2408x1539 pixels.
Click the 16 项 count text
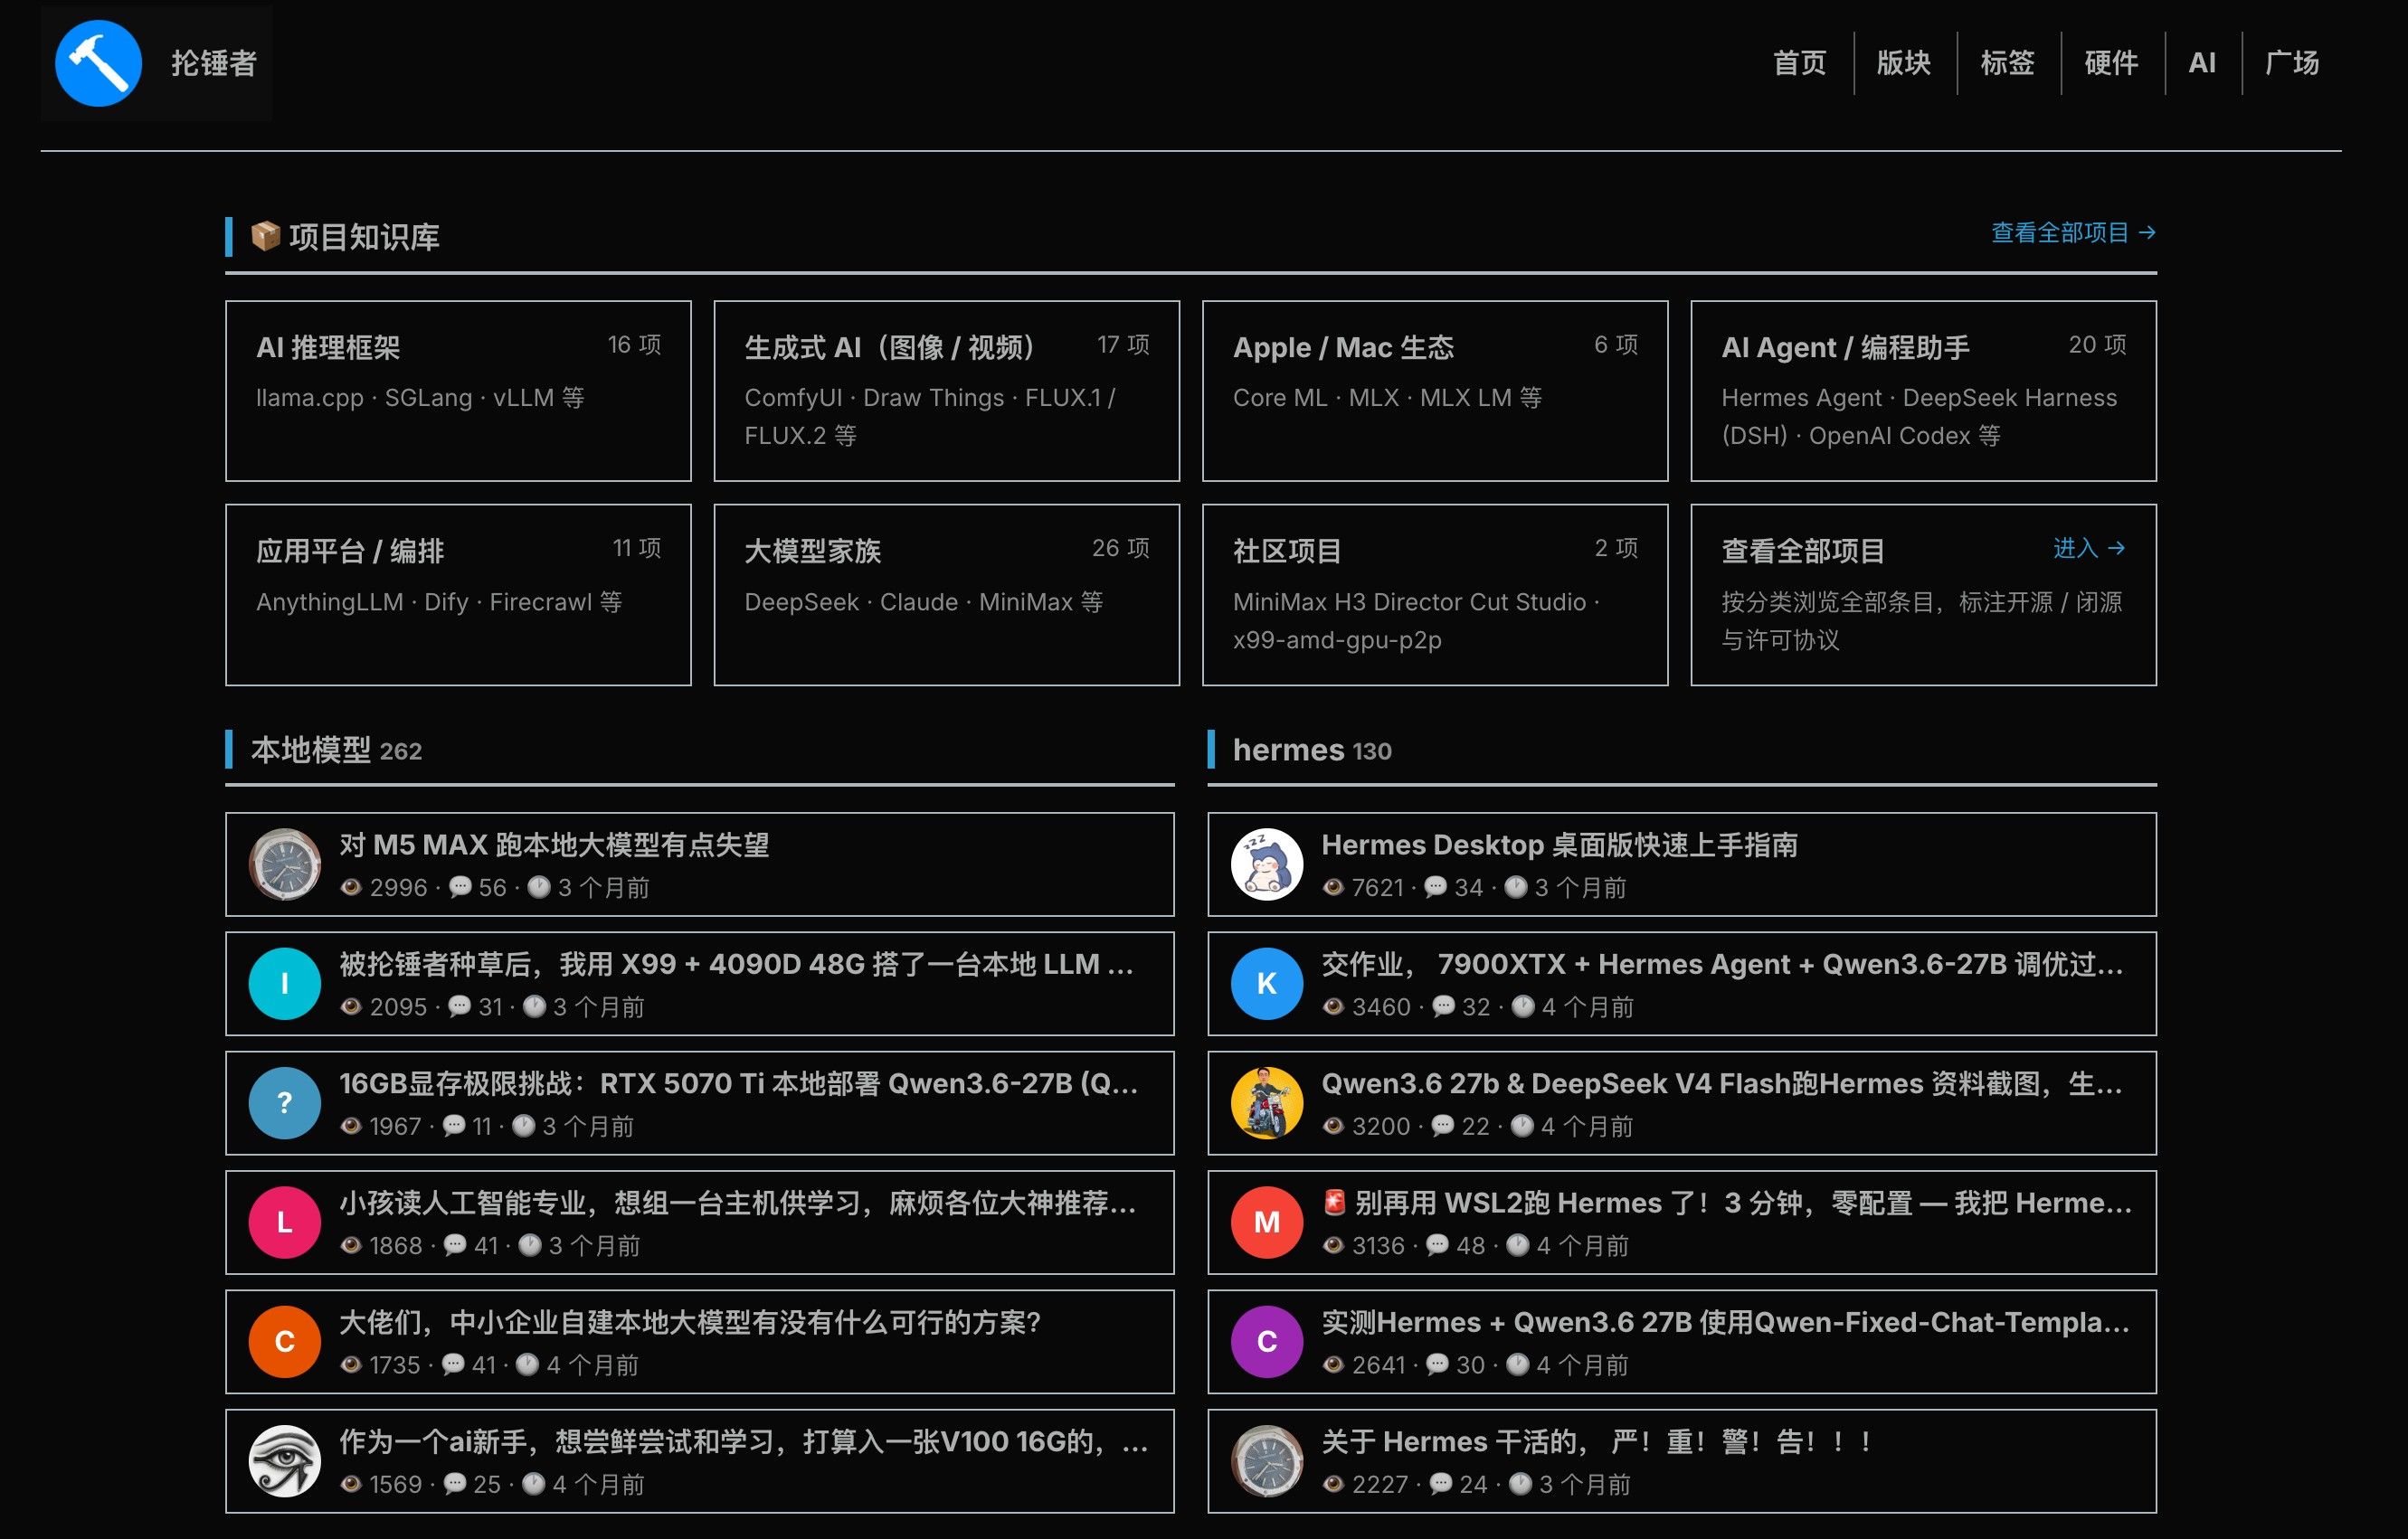pos(634,345)
